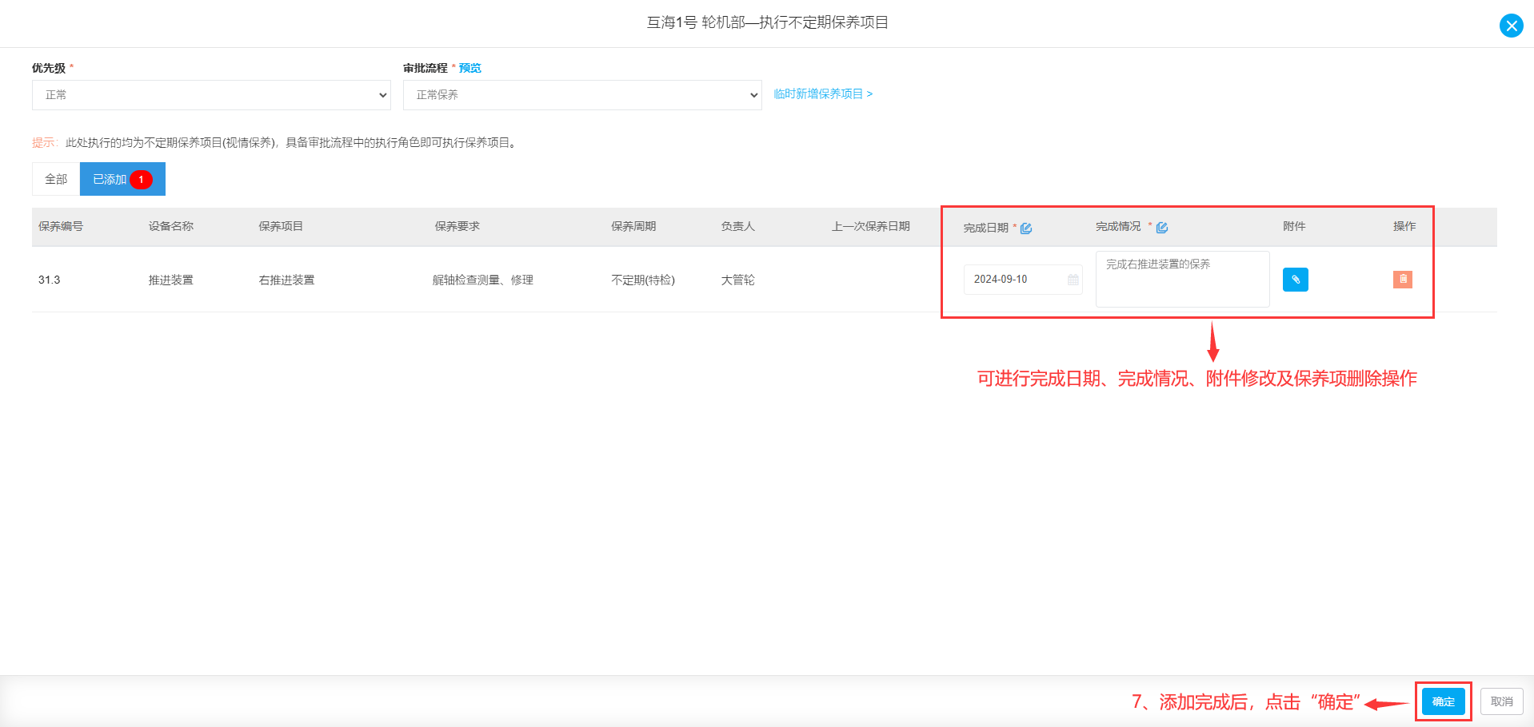Image resolution: width=1534 pixels, height=727 pixels.
Task: Expand the 审批流程 dropdown showing 正常保养
Action: 582,95
